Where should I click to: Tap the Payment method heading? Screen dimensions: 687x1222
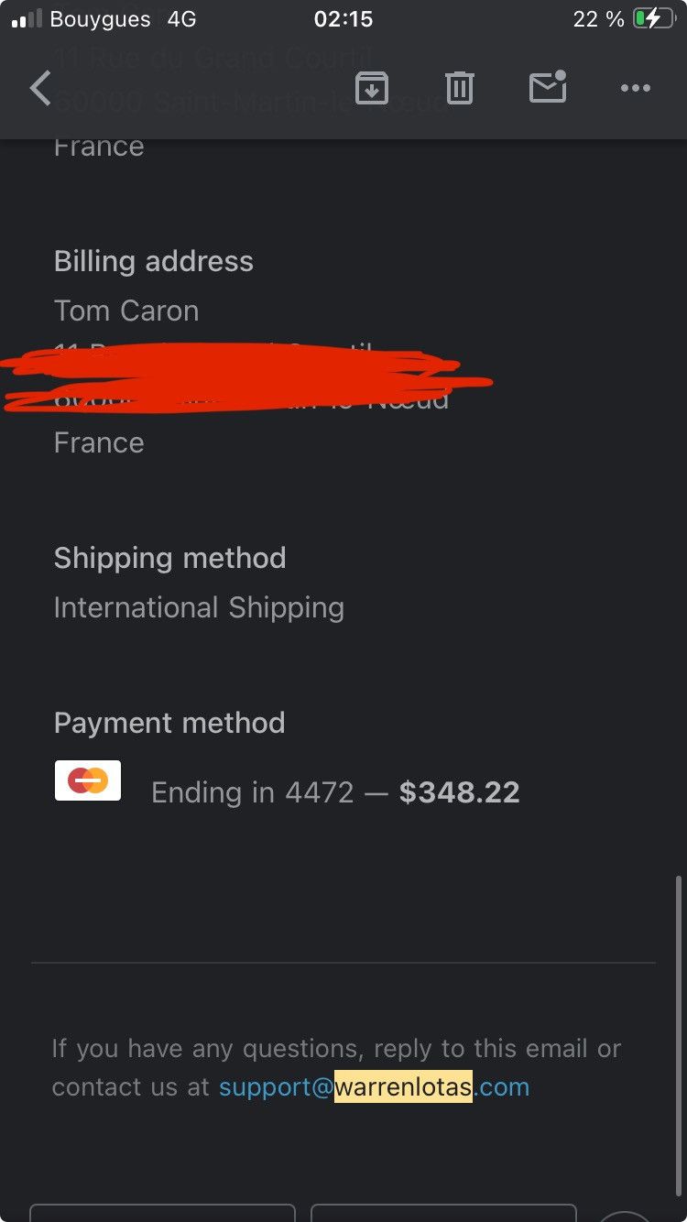tap(169, 723)
